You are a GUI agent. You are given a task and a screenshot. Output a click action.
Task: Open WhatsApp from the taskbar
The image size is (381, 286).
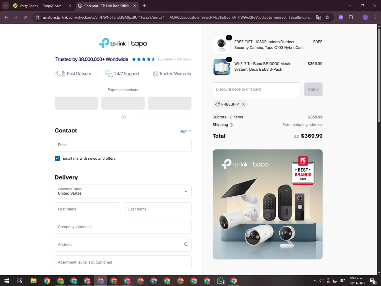click(220, 281)
